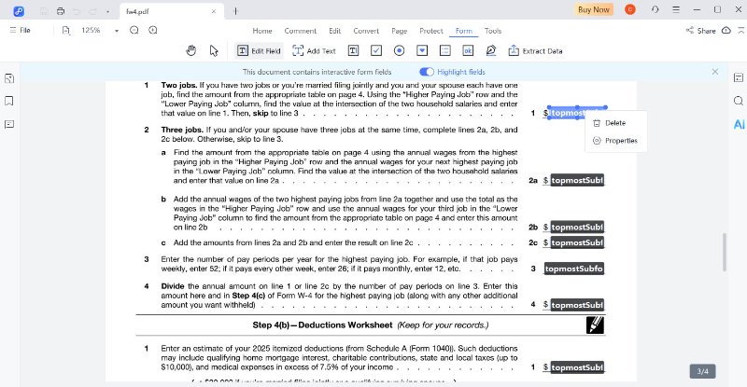Image resolution: width=747 pixels, height=387 pixels.
Task: Click the print icon in title bar
Action: point(61,11)
